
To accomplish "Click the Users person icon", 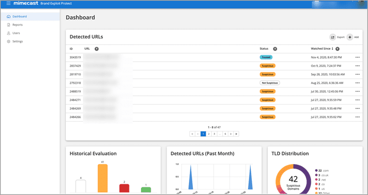I will [9, 33].
